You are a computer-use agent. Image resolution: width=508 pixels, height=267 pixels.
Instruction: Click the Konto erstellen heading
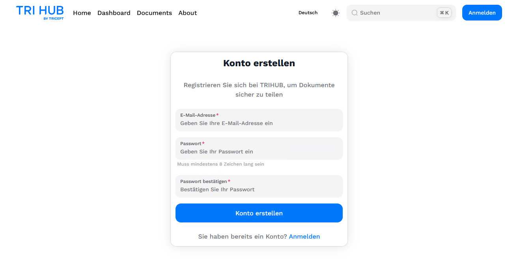259,63
